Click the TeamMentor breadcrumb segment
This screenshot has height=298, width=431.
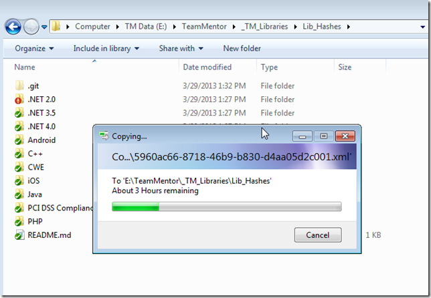pyautogui.click(x=204, y=27)
